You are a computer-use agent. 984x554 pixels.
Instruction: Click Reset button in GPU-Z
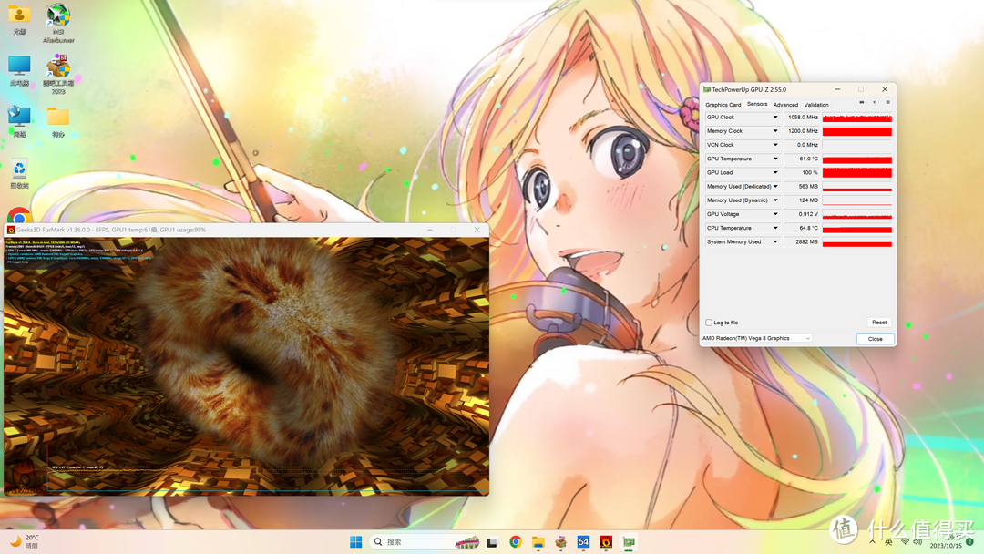click(879, 323)
